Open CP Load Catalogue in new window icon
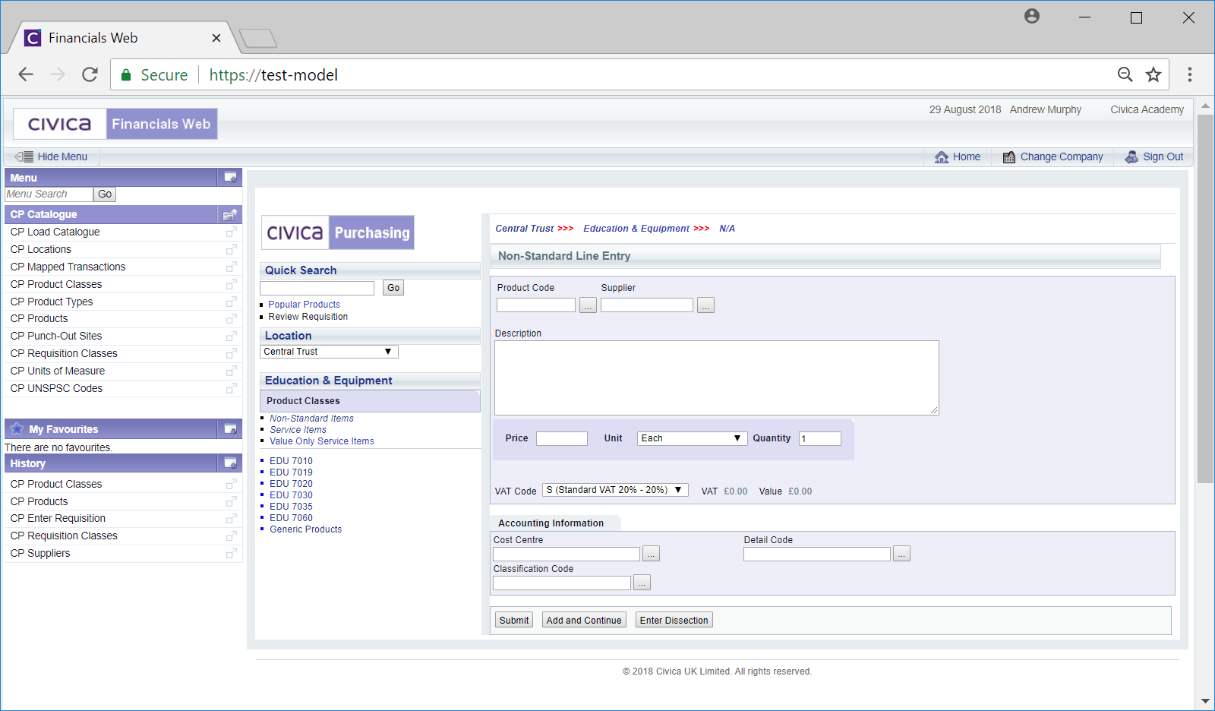 [x=231, y=232]
